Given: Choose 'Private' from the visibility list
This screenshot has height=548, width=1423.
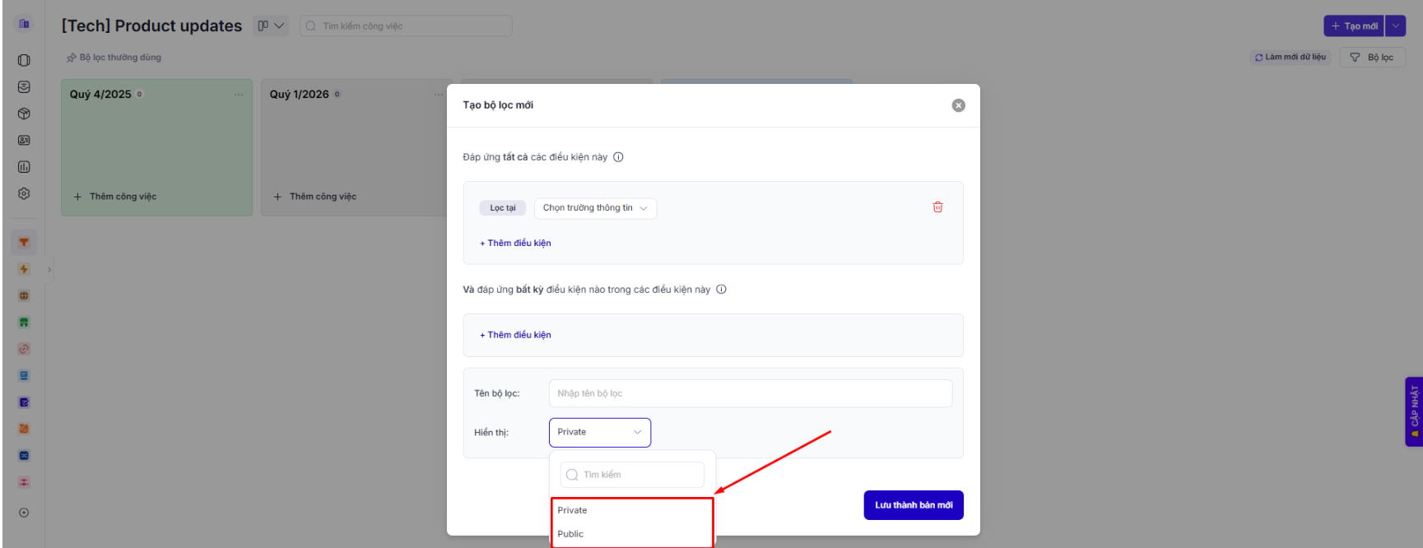Looking at the screenshot, I should pos(572,510).
